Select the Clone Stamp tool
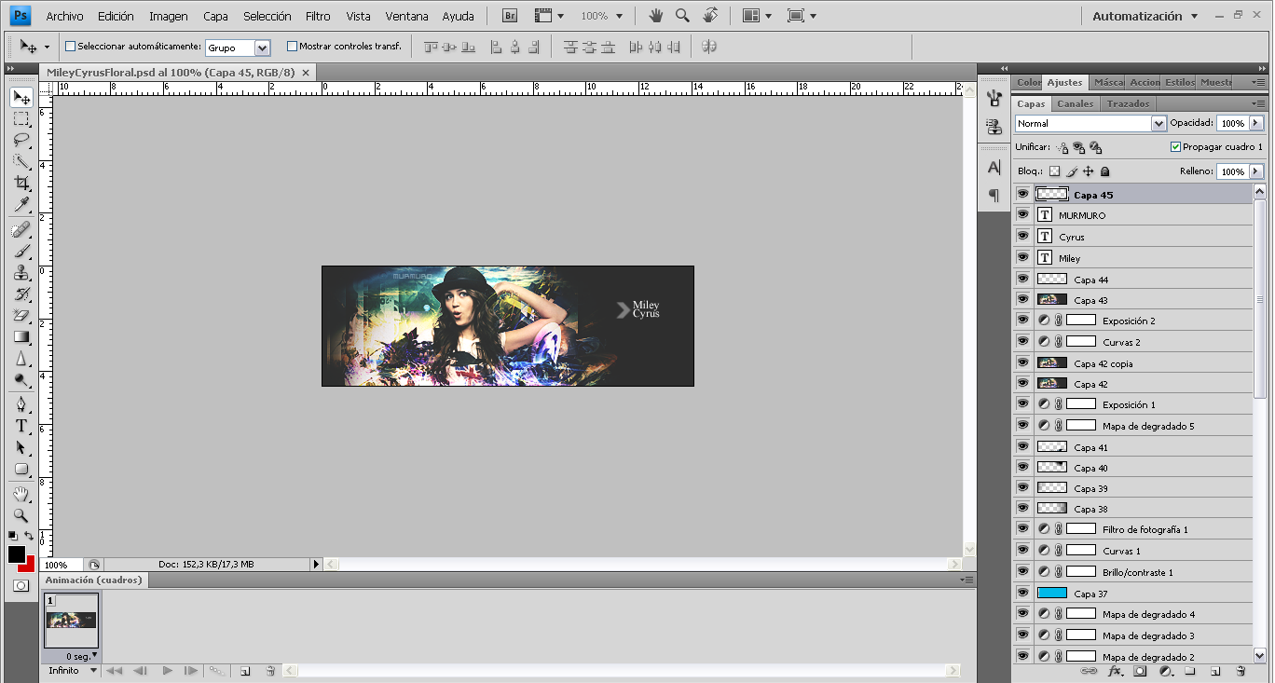1275x683 pixels. 21,272
